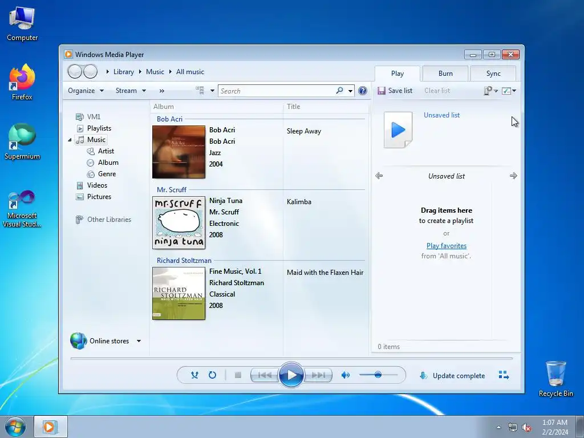This screenshot has height=438, width=584.
Task: Open the View options dropdown arrow
Action: coord(212,91)
